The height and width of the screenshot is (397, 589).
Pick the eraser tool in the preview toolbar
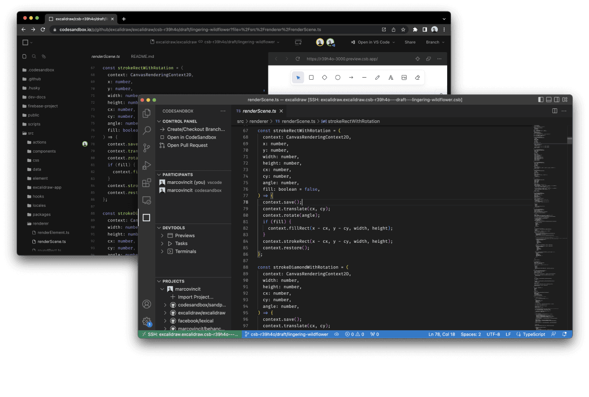tap(416, 77)
